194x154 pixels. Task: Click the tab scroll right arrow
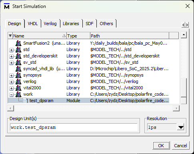pyautogui.click(x=187, y=25)
